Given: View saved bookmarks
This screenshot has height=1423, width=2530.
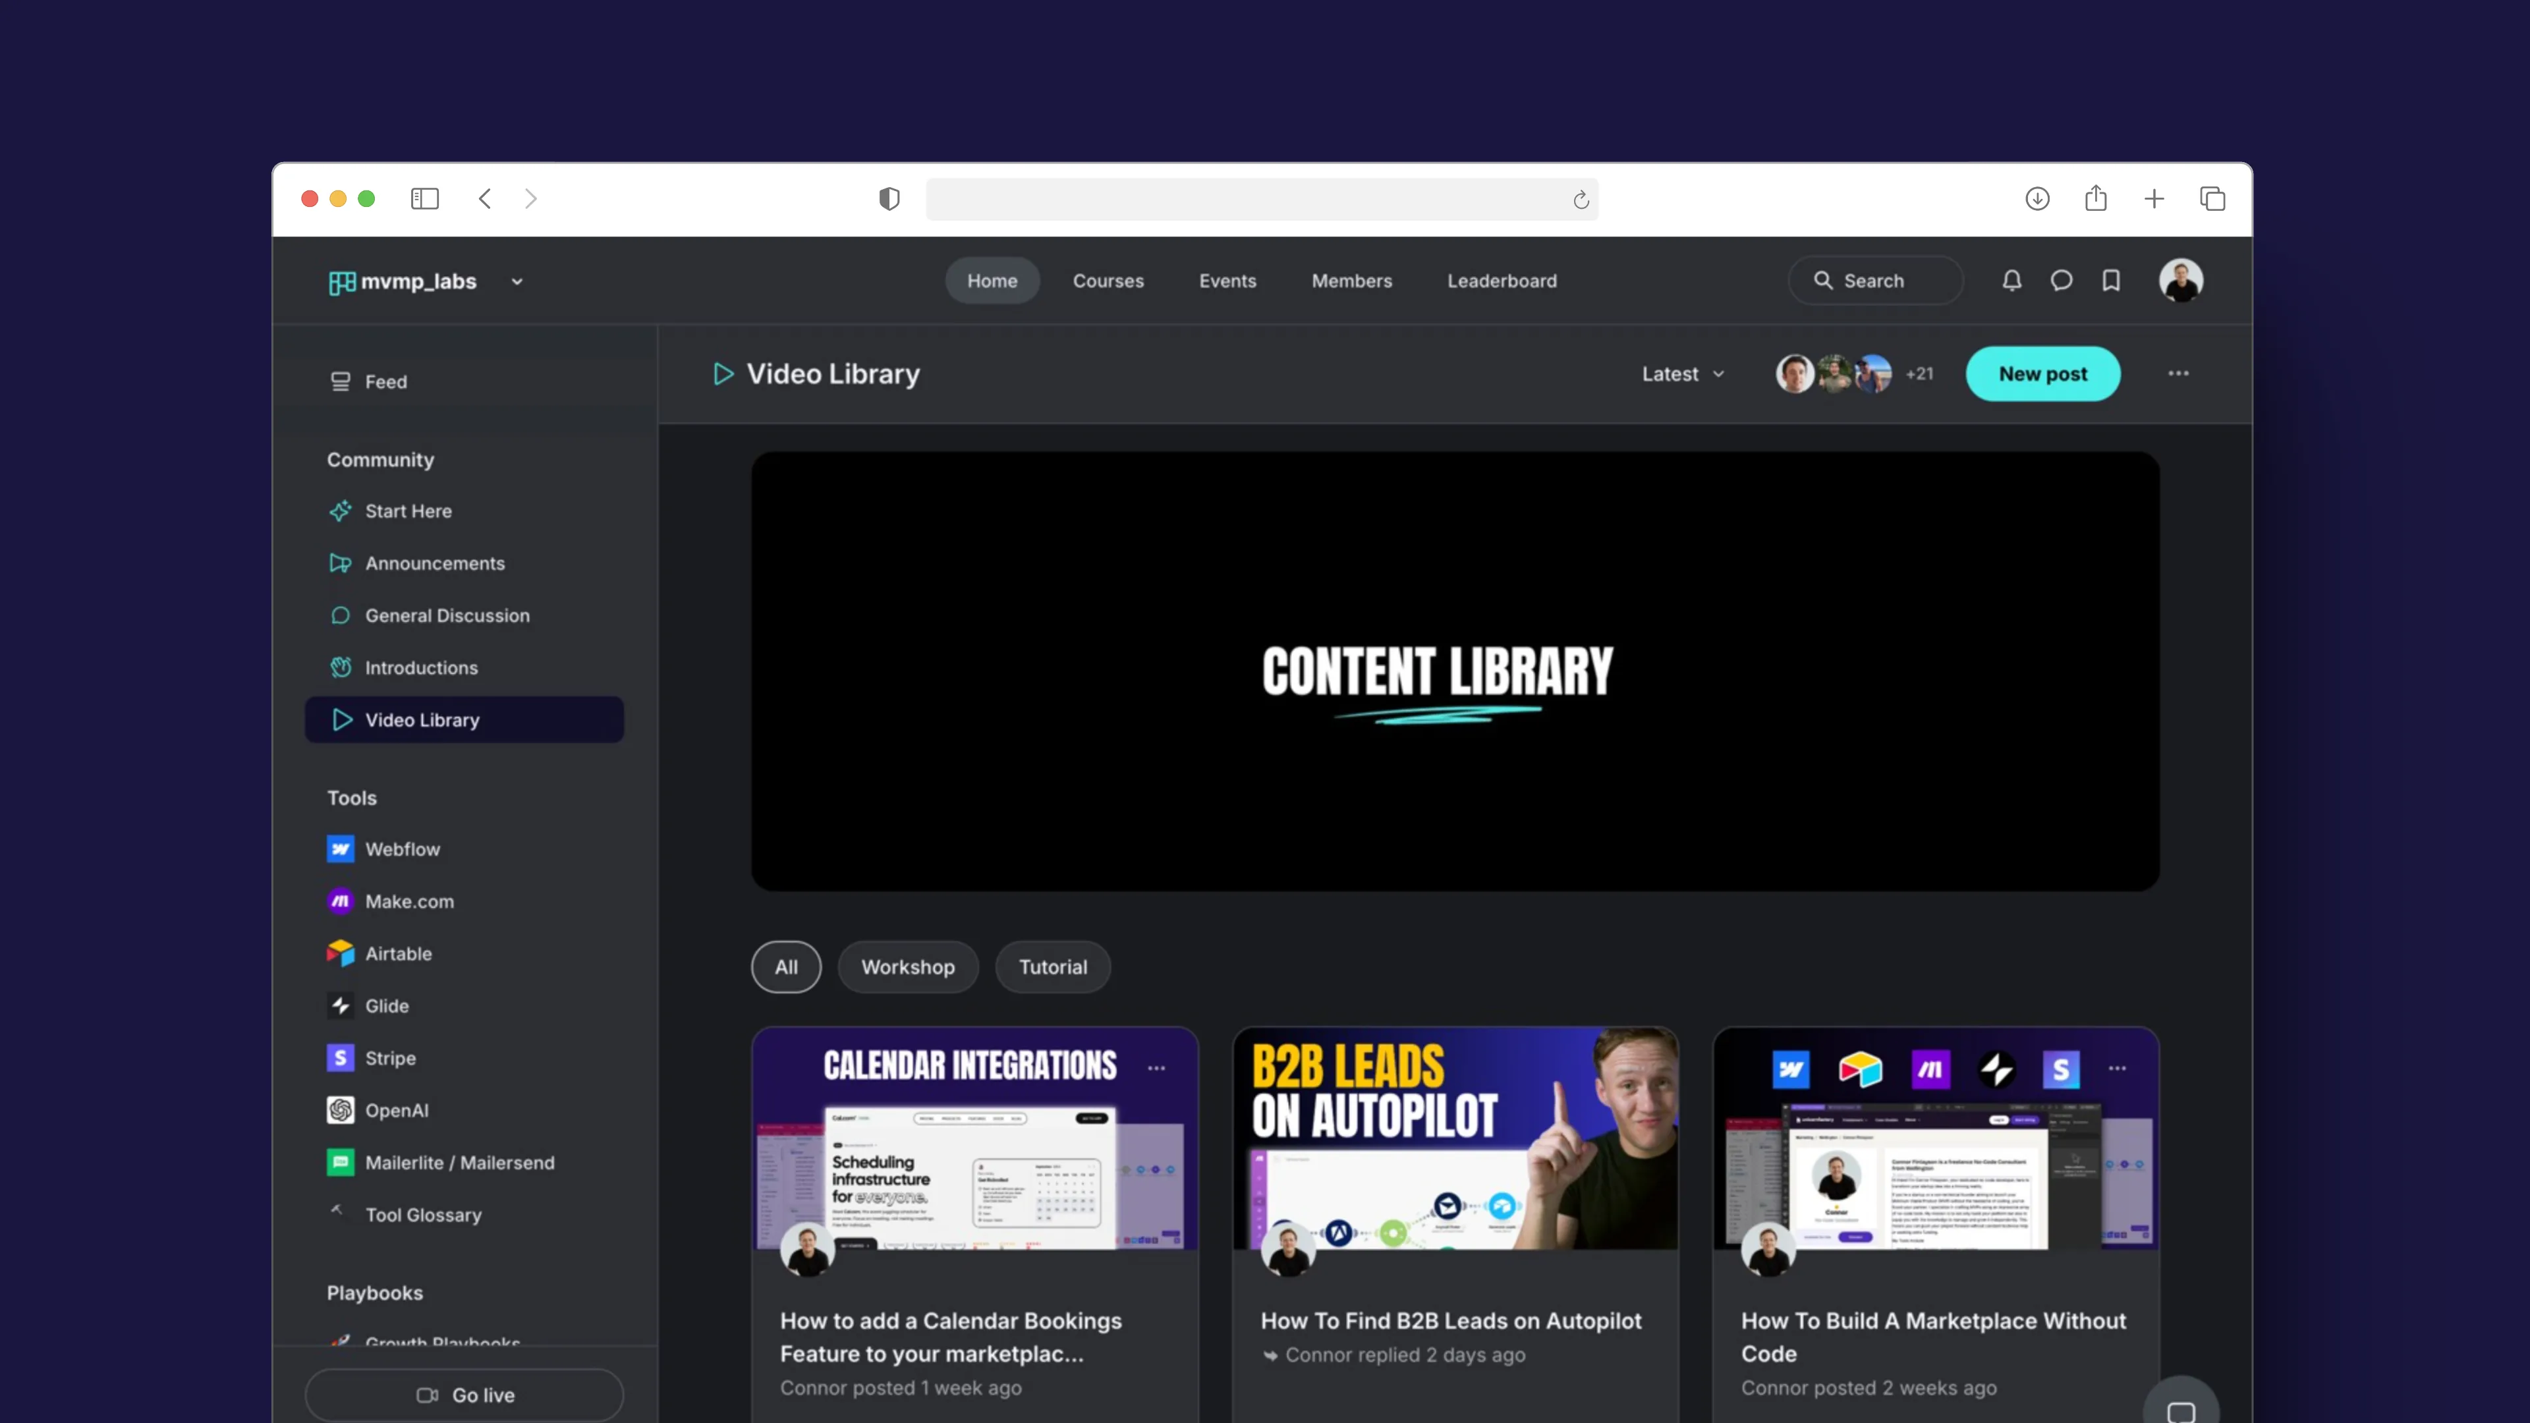Looking at the screenshot, I should pyautogui.click(x=2112, y=280).
